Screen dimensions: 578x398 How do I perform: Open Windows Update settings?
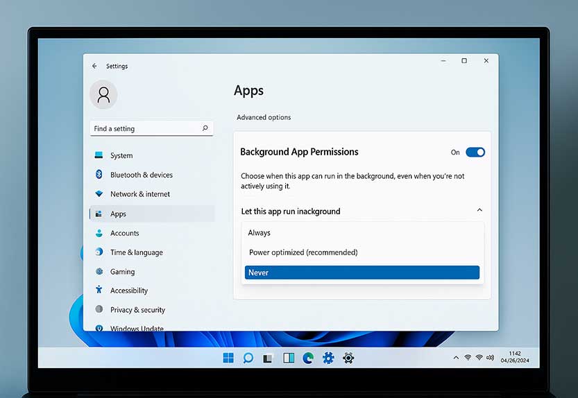[x=152, y=327]
